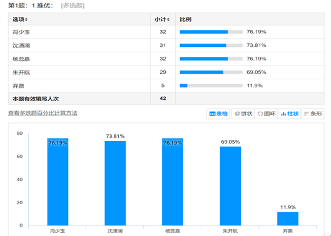Click the 朱开航 chart column
The height and width of the screenshot is (236, 331).
pos(230,186)
